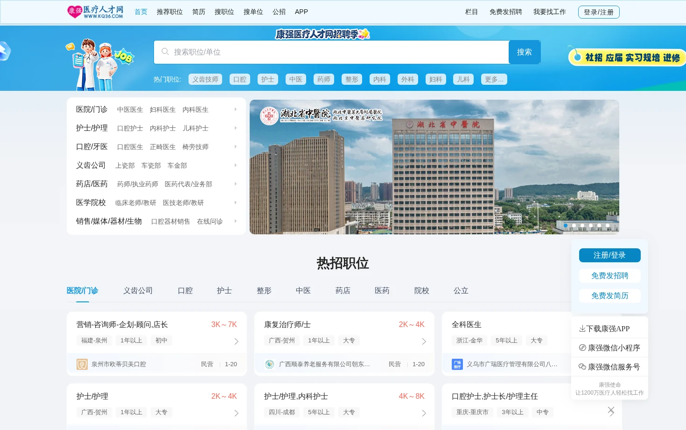Focus the 搜索职位/单位 search field
This screenshot has height=430, width=686.
[331, 52]
